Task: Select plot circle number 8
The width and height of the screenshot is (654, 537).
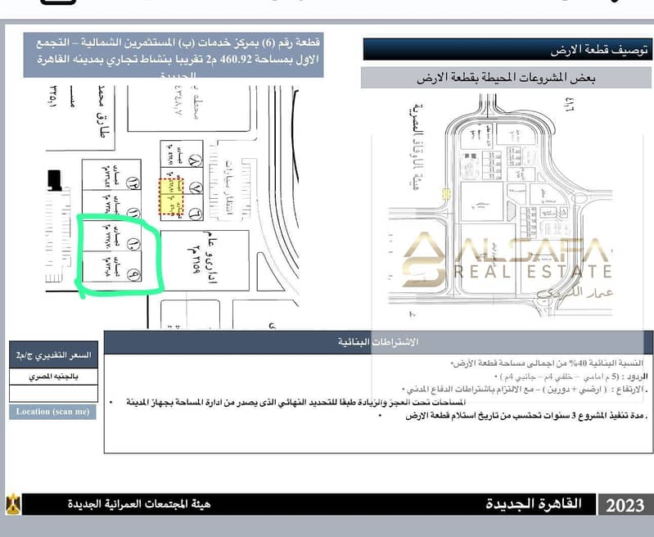Action: [195, 160]
